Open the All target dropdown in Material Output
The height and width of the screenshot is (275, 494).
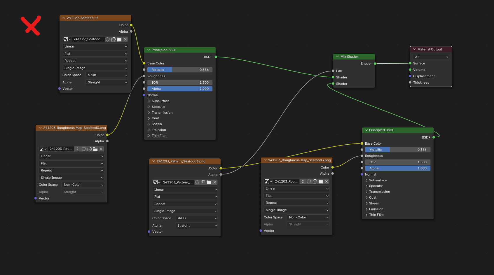coord(431,57)
